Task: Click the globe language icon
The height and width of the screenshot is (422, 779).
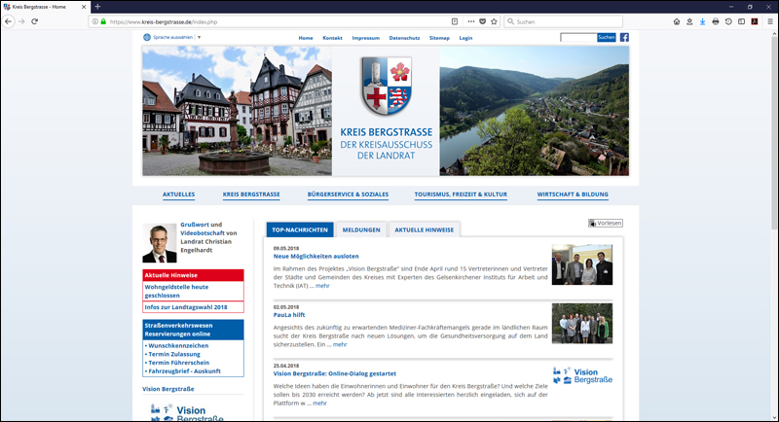Action: coord(147,37)
